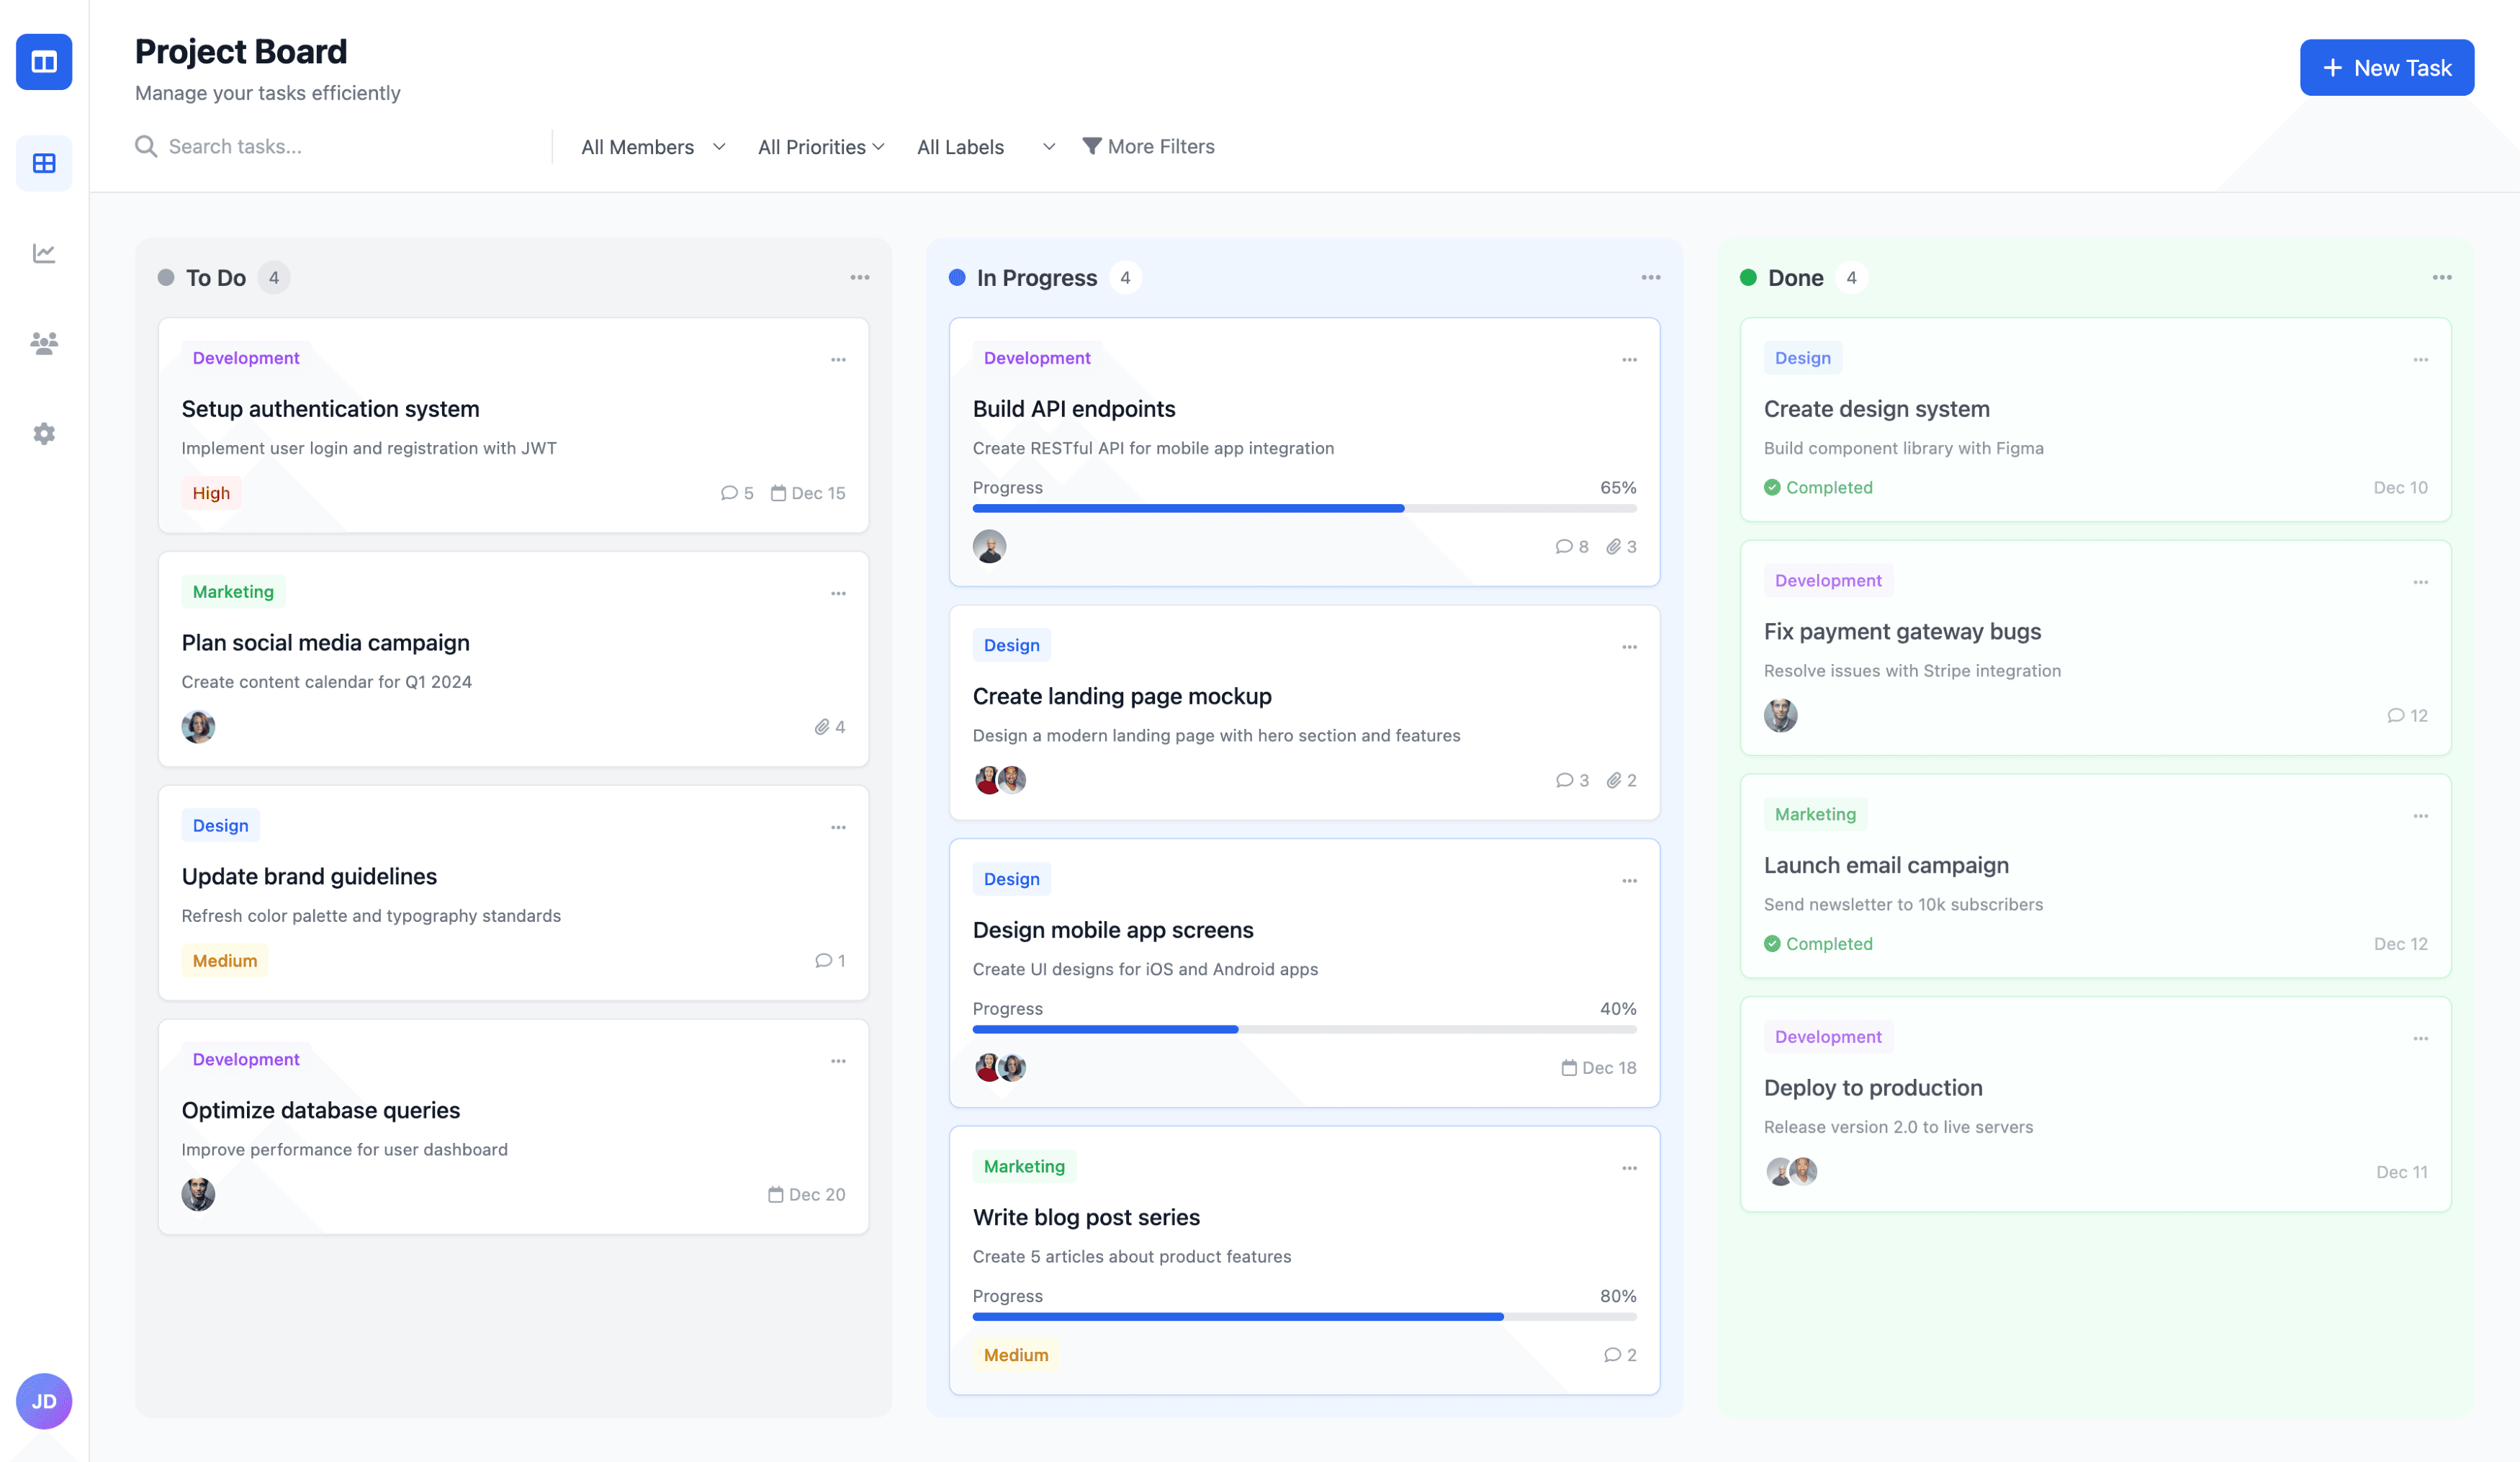Expand the All Labels dropdown
The width and height of the screenshot is (2520, 1462).
click(x=985, y=147)
